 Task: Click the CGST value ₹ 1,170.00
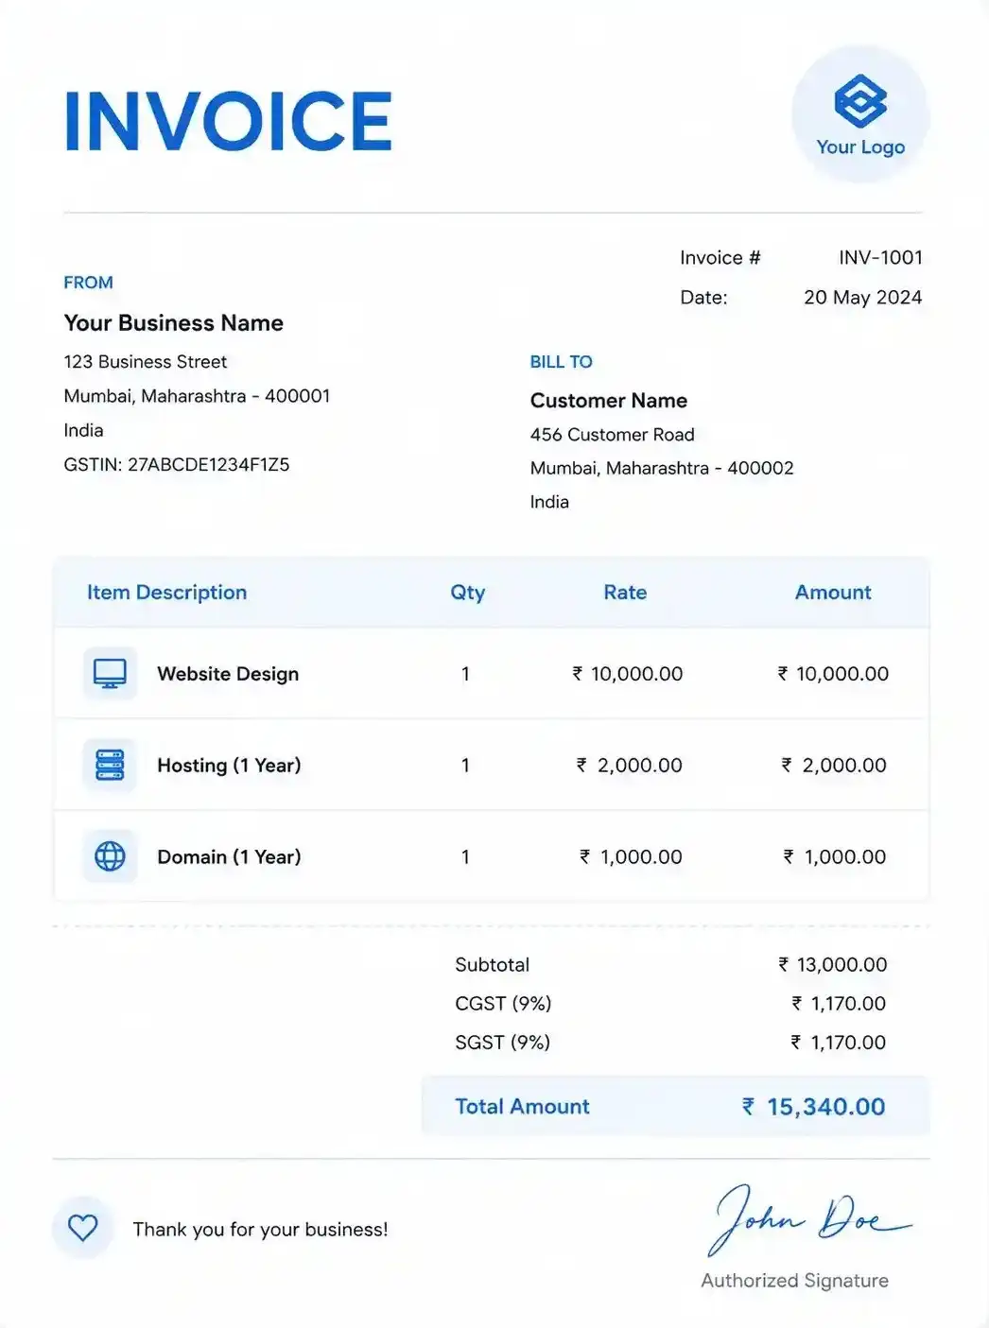pyautogui.click(x=839, y=1004)
